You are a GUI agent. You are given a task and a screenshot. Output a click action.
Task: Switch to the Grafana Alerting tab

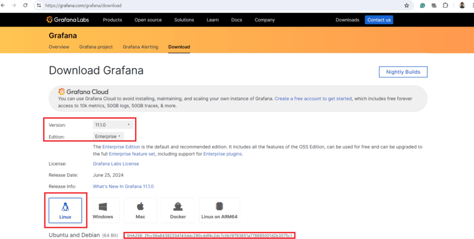[x=140, y=47]
